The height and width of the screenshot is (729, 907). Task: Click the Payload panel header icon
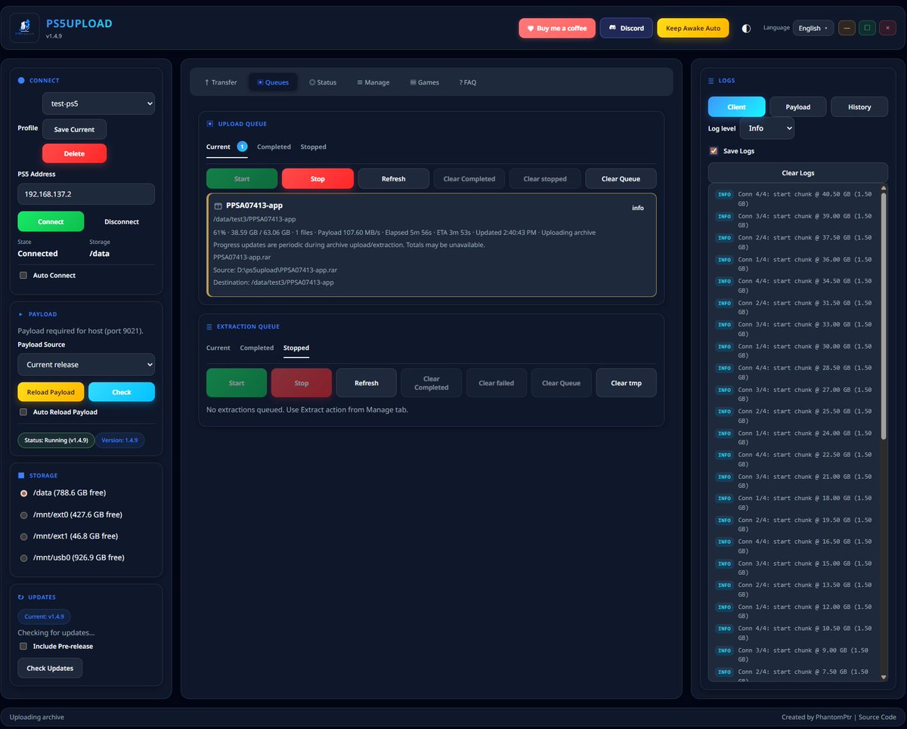pyautogui.click(x=21, y=314)
